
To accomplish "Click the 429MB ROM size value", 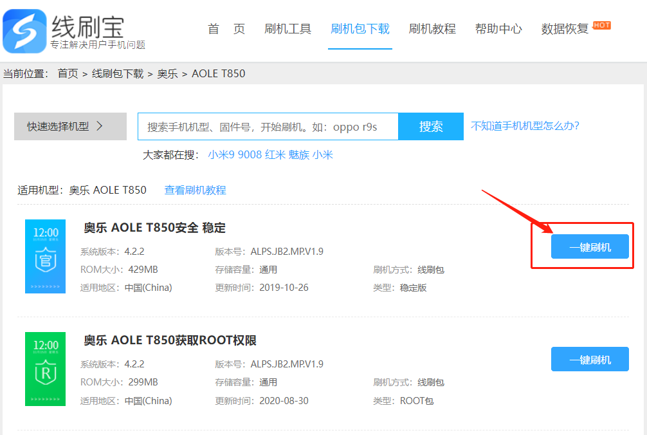I will tap(143, 270).
